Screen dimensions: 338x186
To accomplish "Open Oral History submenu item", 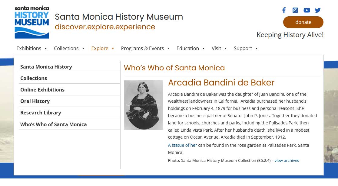I will pyautogui.click(x=35, y=101).
